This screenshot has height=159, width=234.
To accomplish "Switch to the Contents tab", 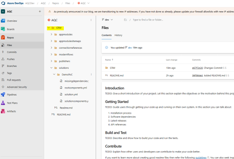I will (106, 35).
